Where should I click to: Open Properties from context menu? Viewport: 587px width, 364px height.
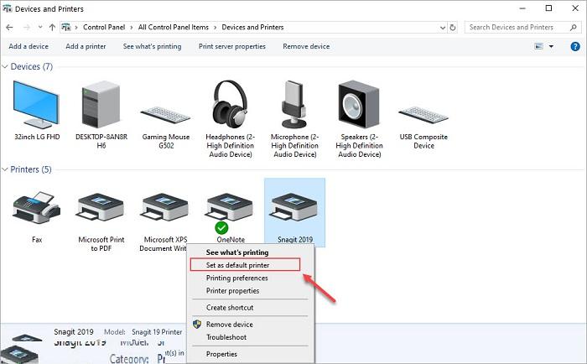(221, 354)
